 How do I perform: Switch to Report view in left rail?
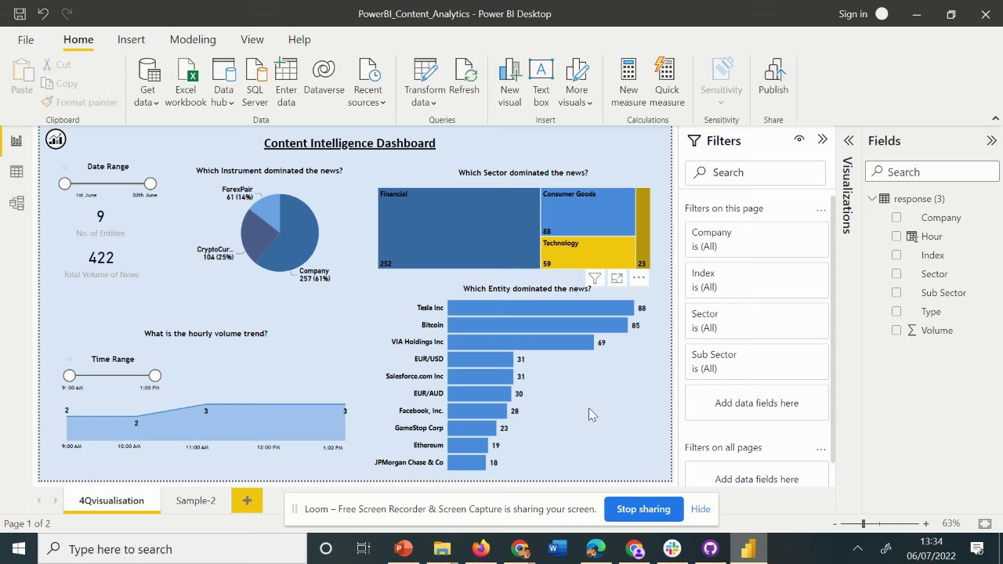[x=16, y=141]
